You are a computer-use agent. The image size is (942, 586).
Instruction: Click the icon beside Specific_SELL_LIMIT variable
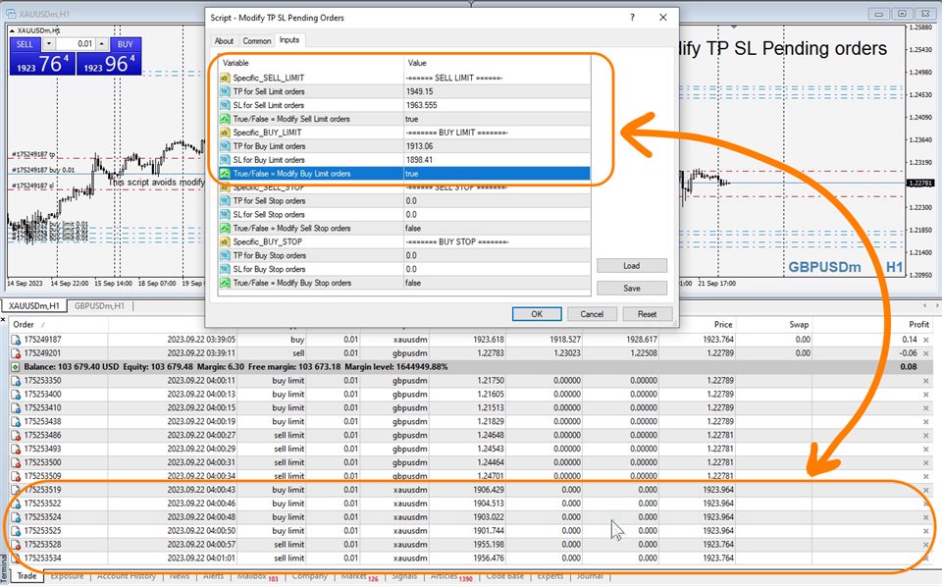tap(225, 78)
